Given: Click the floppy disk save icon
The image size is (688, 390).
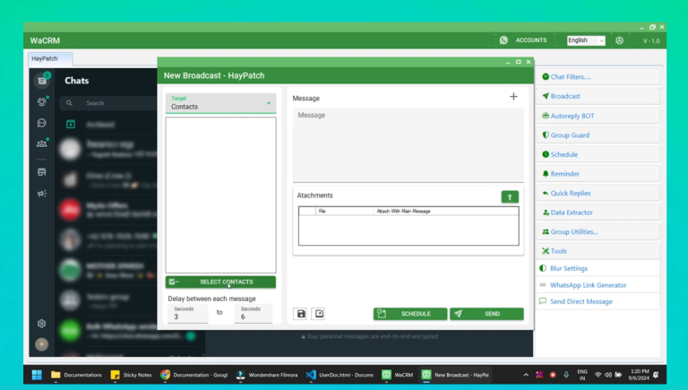Looking at the screenshot, I should pyautogui.click(x=301, y=314).
